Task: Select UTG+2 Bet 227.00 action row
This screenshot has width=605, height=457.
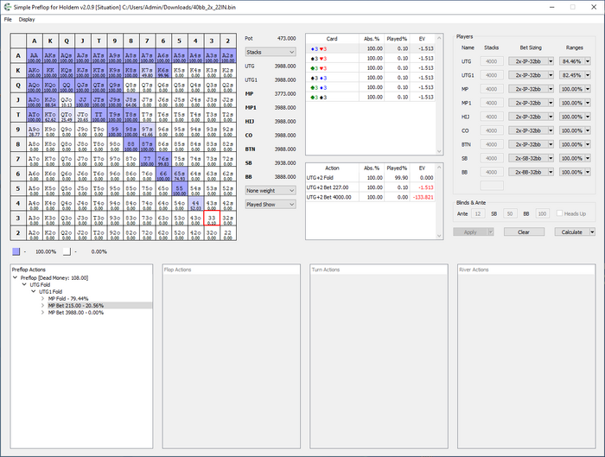Action: [371, 187]
